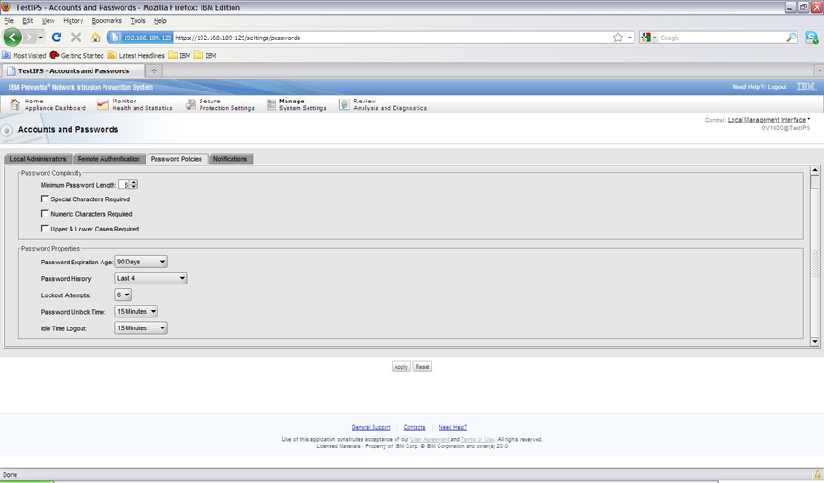
Task: Open the Review Analysis and Diagnostics icon
Action: coord(343,104)
